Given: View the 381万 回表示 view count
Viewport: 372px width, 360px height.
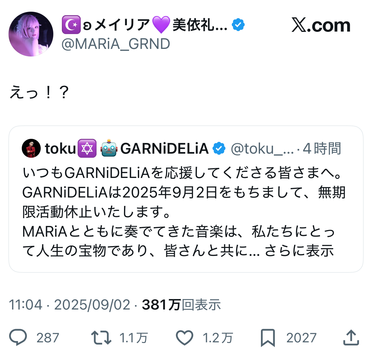Looking at the screenshot, I should (181, 305).
